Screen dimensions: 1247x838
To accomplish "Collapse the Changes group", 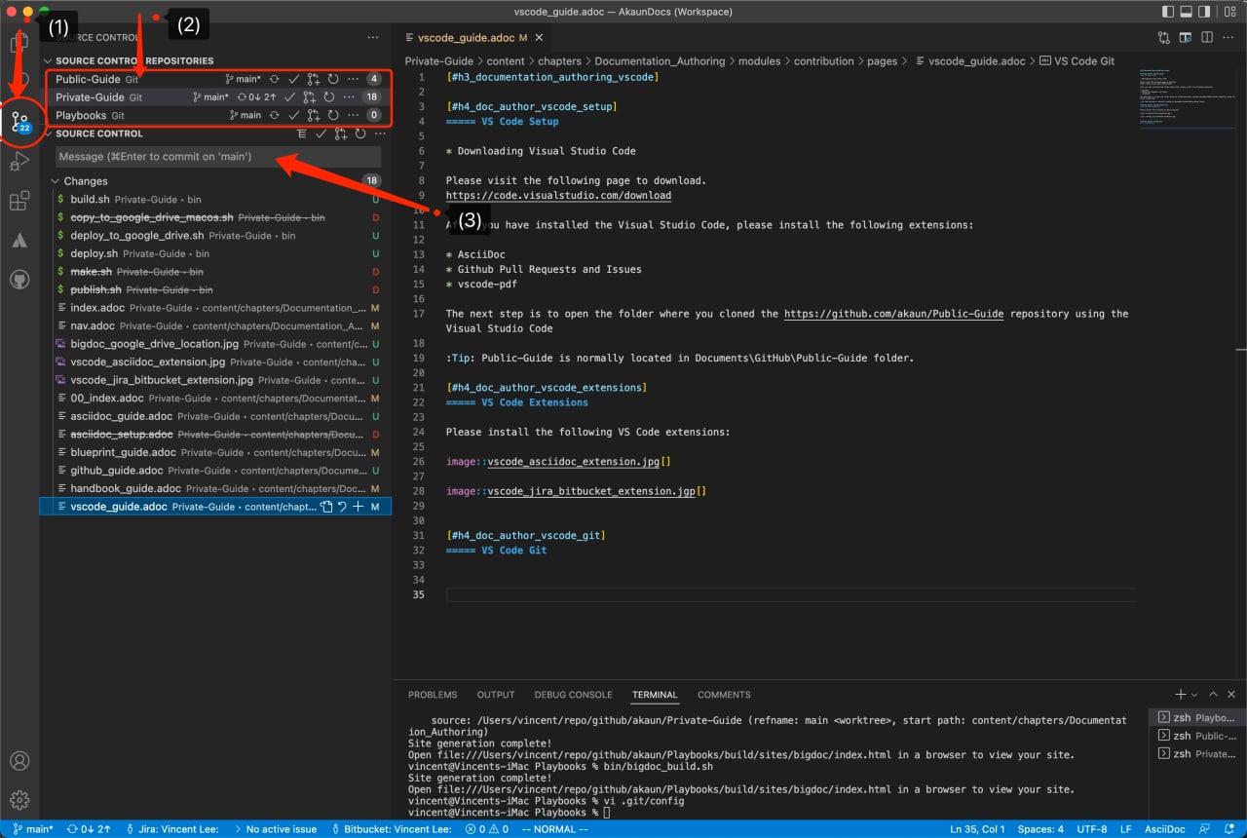I will [x=56, y=181].
